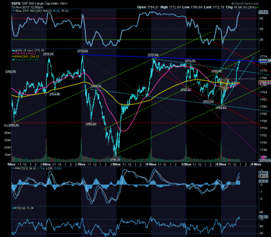Select the 1773.44 high price annotation
271x237 pixels.
click(153, 55)
